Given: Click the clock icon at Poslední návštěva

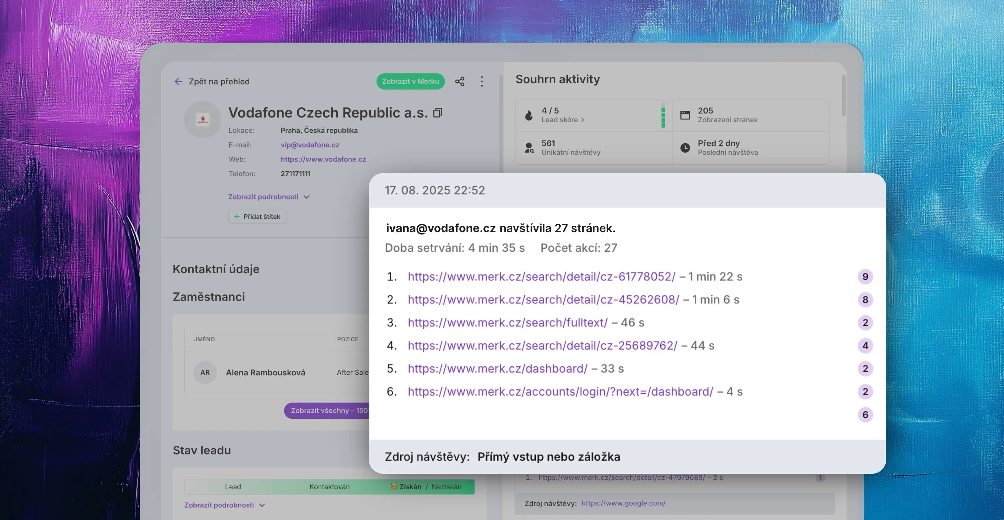Looking at the screenshot, I should coord(685,148).
